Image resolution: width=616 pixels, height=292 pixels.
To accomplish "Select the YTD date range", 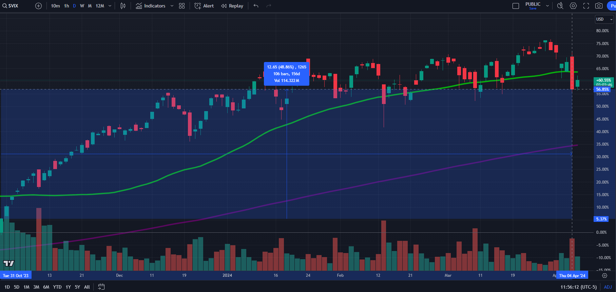I will (x=57, y=287).
